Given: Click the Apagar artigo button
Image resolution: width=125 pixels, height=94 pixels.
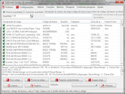Looking at the screenshot, I should pos(95,80).
